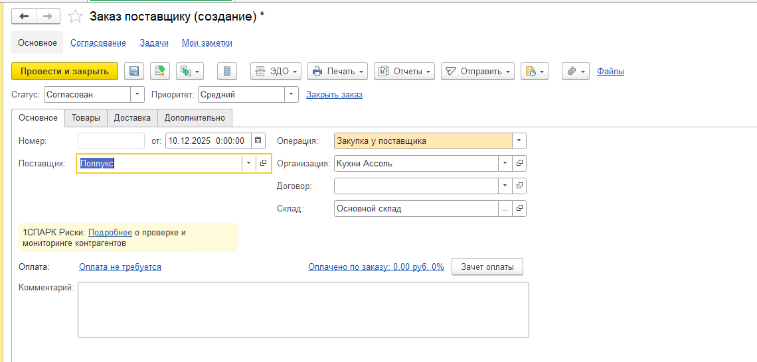Viewport: 757px width, 362px height.
Task: Open the Поллукс supplier card icon
Action: click(264, 163)
